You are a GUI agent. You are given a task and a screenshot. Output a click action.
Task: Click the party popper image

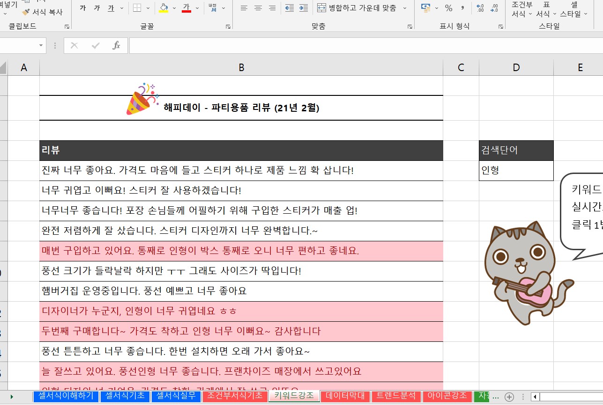(x=142, y=99)
